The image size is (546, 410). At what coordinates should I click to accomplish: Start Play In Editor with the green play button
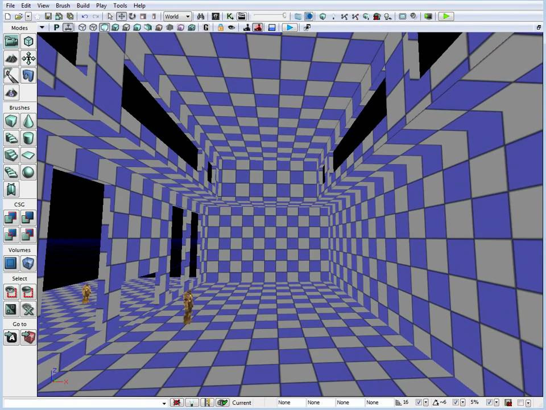pos(446,17)
